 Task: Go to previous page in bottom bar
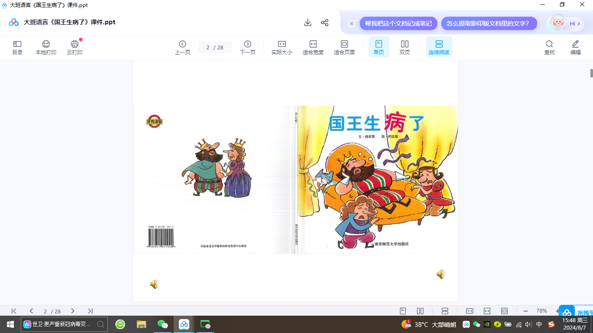(31, 311)
